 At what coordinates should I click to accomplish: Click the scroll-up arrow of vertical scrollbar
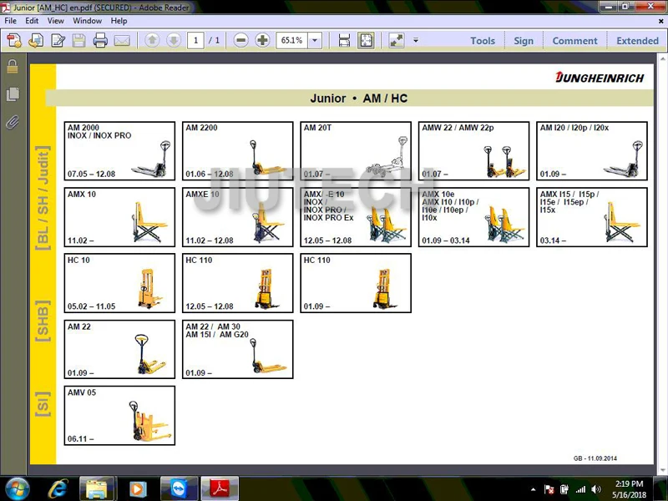tap(663, 58)
